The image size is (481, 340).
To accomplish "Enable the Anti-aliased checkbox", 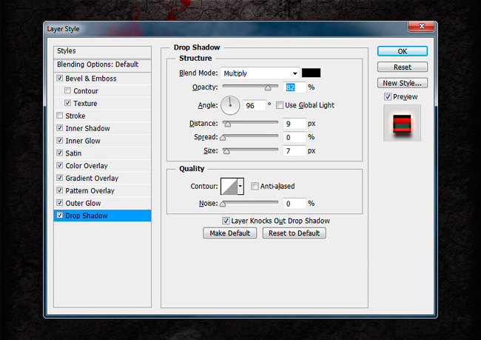I will [x=255, y=186].
